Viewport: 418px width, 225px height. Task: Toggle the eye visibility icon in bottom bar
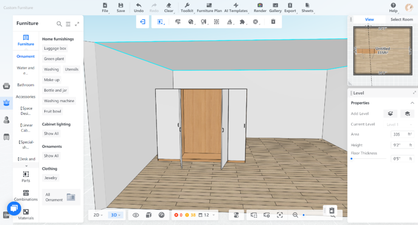[136, 215]
